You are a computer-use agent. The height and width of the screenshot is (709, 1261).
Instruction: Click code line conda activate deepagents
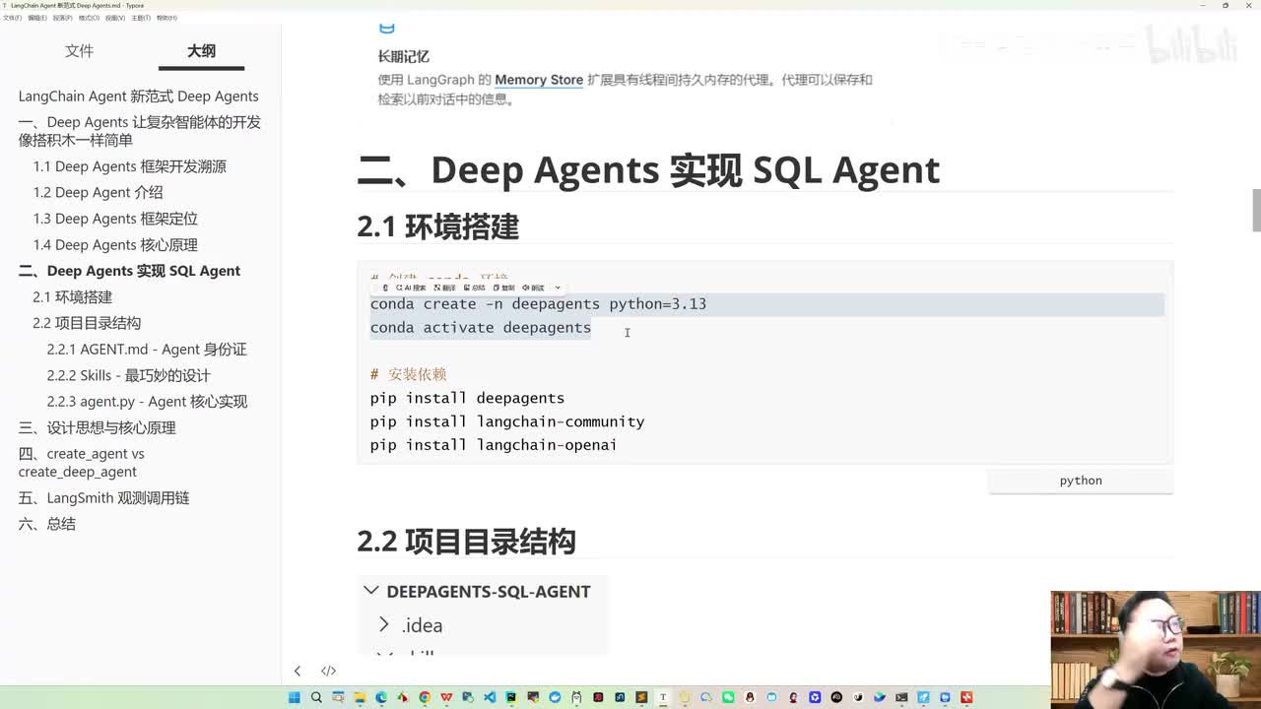481,328
